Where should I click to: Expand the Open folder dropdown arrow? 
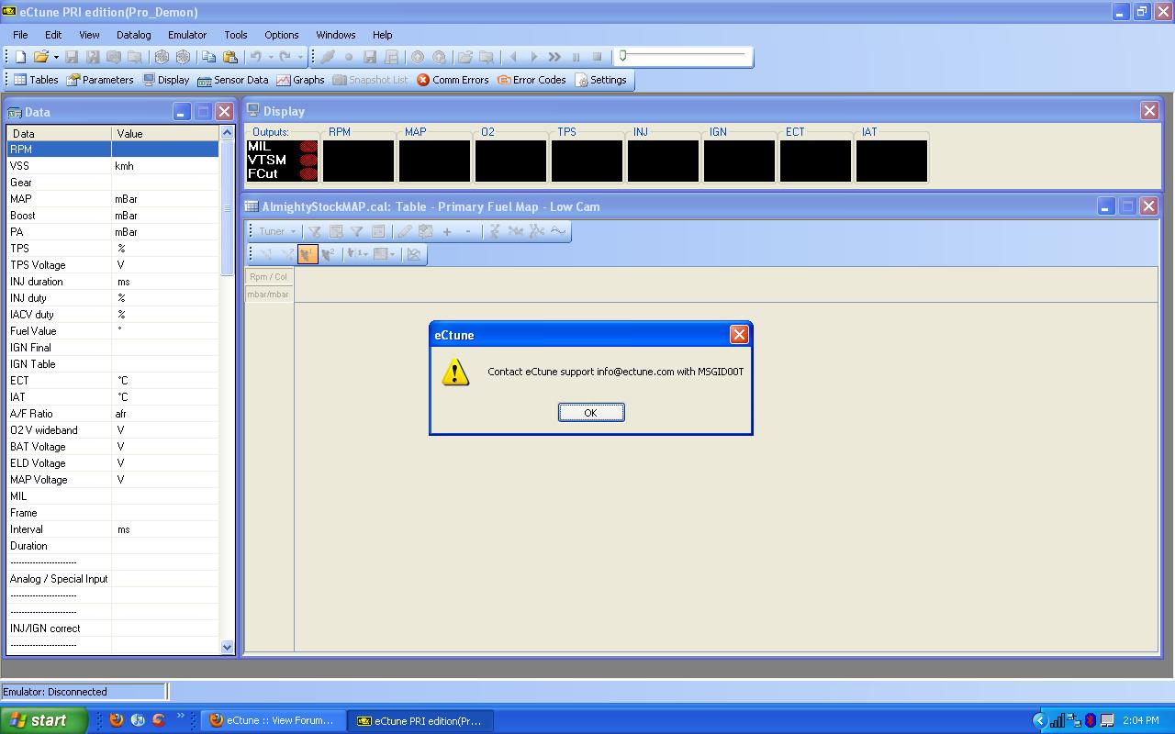click(56, 57)
